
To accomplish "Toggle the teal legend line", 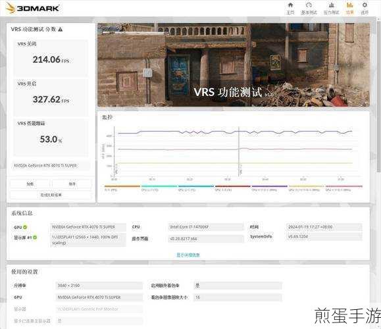I will [196, 186].
